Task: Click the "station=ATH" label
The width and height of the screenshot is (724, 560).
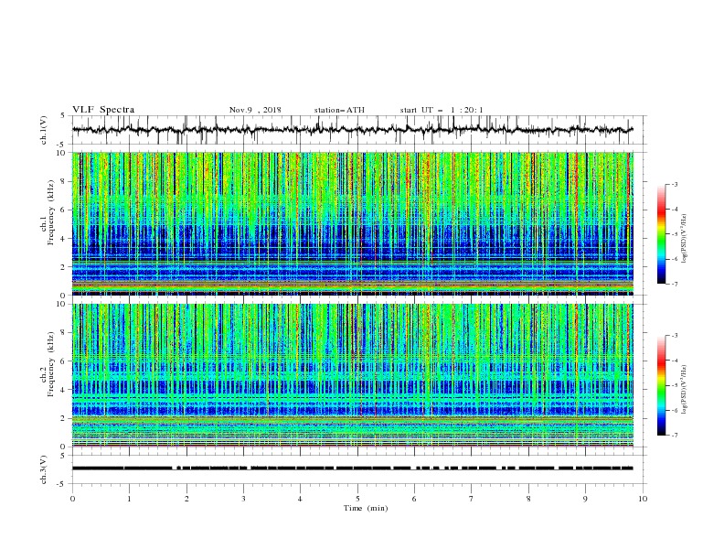Action: (x=339, y=110)
